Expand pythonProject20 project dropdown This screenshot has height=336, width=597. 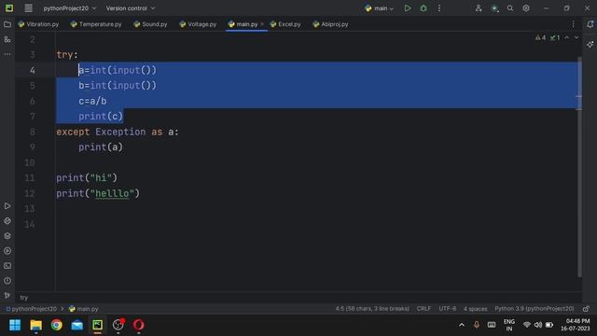pos(70,8)
